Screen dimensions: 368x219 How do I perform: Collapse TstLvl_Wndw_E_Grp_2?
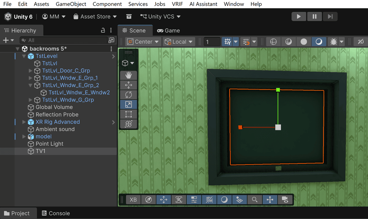coord(30,85)
